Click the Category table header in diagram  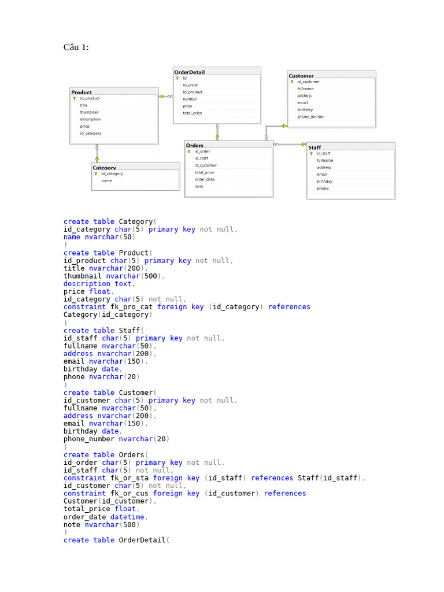(x=135, y=167)
